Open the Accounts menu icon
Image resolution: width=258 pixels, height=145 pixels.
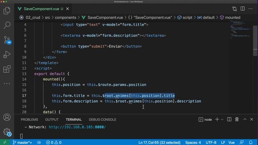[7, 117]
